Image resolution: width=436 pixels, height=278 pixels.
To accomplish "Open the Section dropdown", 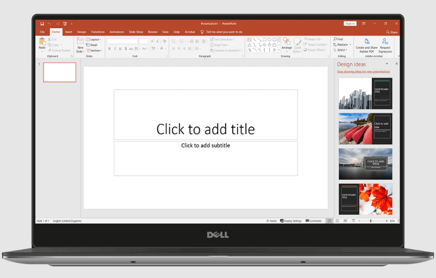I will [x=94, y=50].
